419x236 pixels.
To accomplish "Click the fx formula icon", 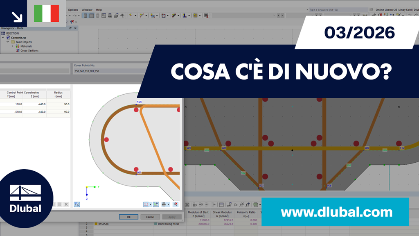I will tap(235, 205).
